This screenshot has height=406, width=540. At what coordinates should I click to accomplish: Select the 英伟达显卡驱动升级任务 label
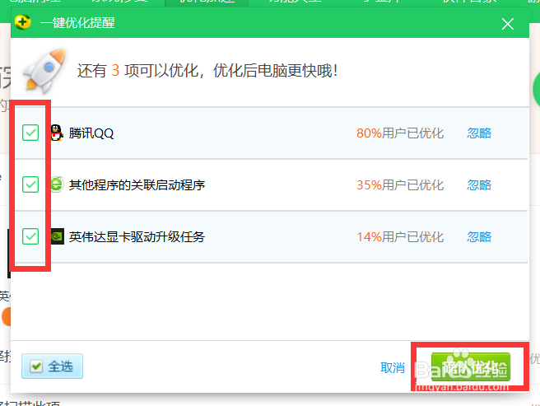pos(137,237)
